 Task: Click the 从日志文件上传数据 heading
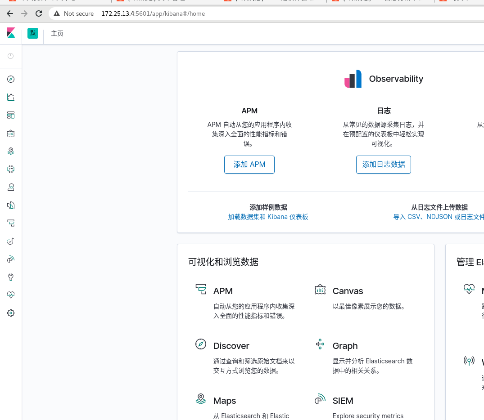click(x=439, y=207)
